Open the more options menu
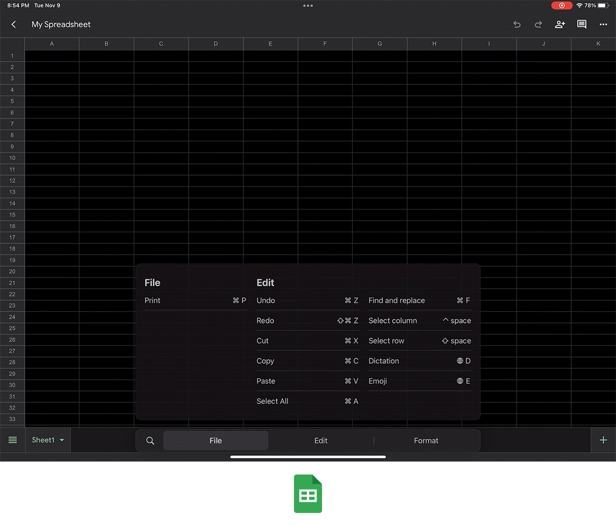The height and width of the screenshot is (526, 616). pyautogui.click(x=603, y=24)
